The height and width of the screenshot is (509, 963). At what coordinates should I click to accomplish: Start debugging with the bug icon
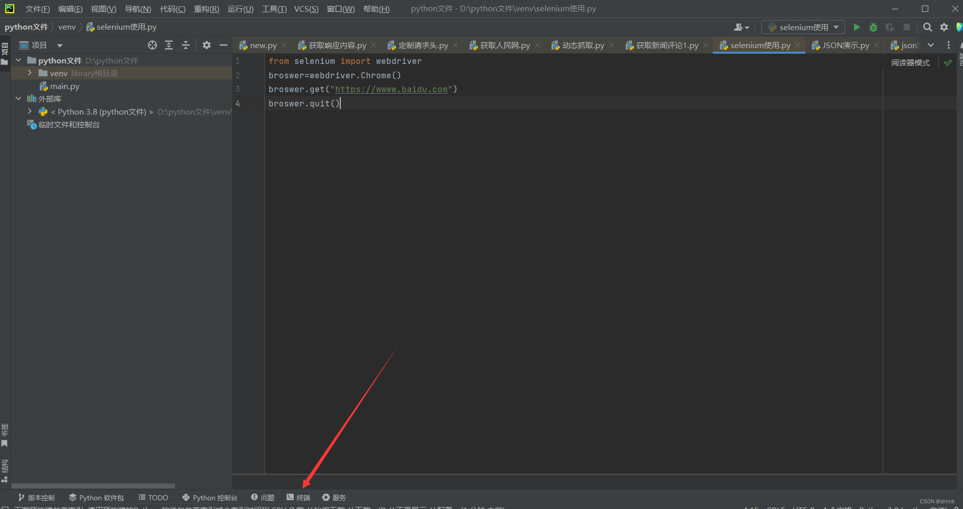point(873,27)
